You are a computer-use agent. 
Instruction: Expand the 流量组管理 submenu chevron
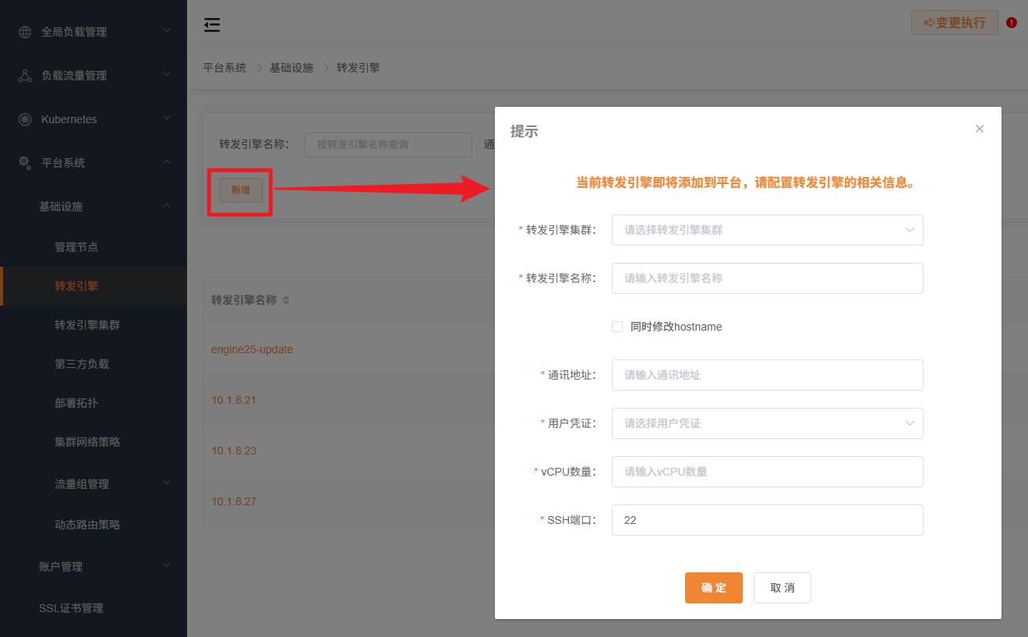click(x=167, y=483)
